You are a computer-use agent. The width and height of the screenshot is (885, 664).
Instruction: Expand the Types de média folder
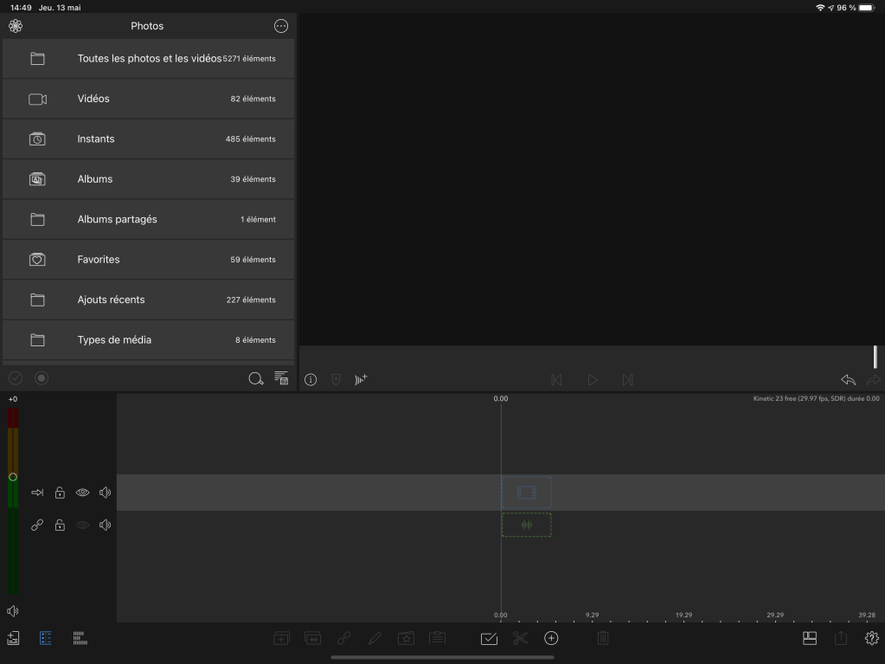(149, 340)
